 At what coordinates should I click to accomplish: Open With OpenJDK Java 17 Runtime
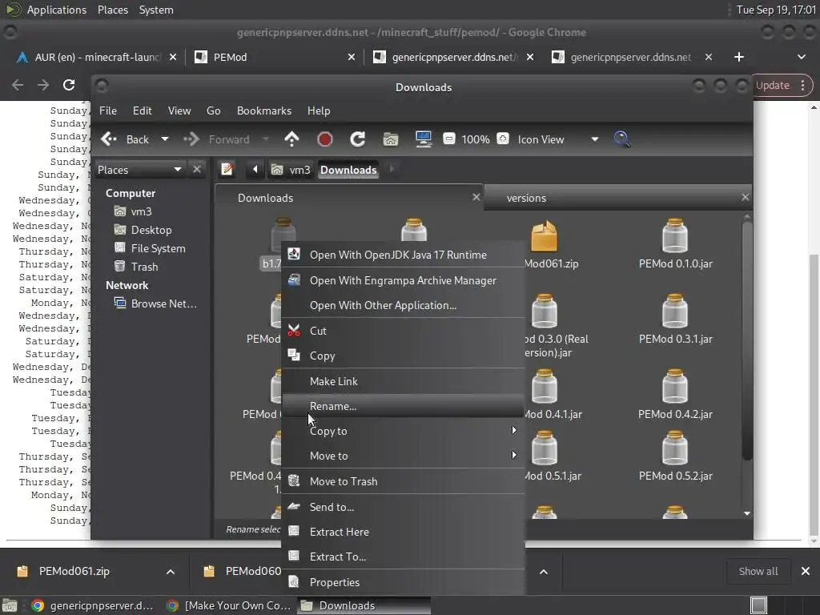point(403,255)
